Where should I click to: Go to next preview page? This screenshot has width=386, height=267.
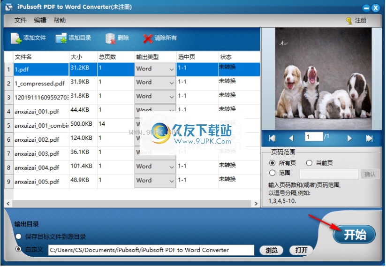point(349,138)
